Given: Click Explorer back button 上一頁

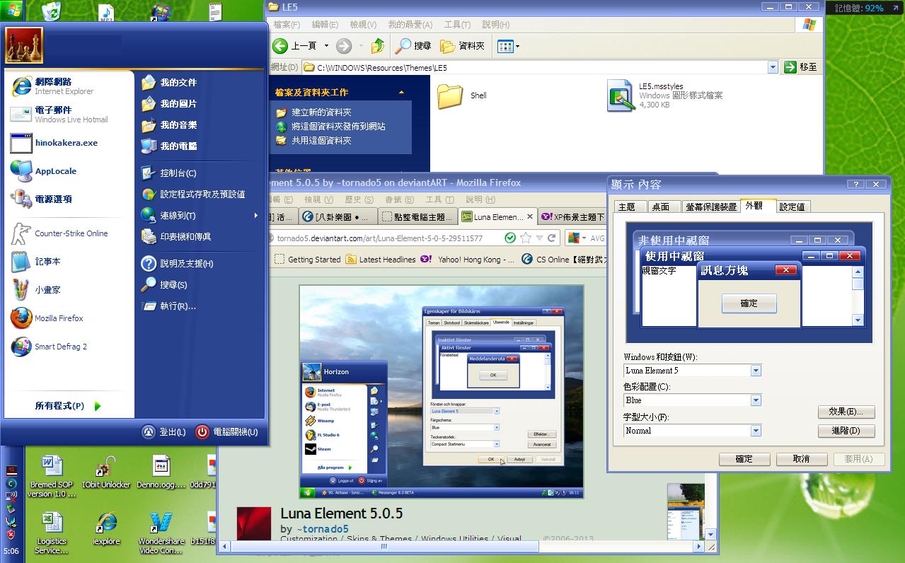Looking at the screenshot, I should pos(295,46).
